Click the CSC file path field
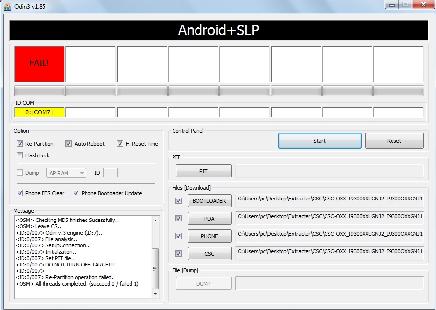436x310 pixels. (330, 253)
